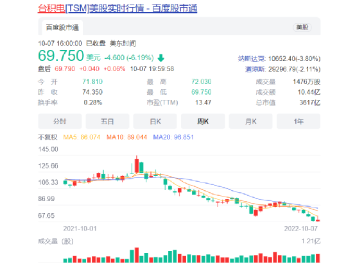Click the 最高 value 72.030
355x267 pixels.
[x=202, y=81]
